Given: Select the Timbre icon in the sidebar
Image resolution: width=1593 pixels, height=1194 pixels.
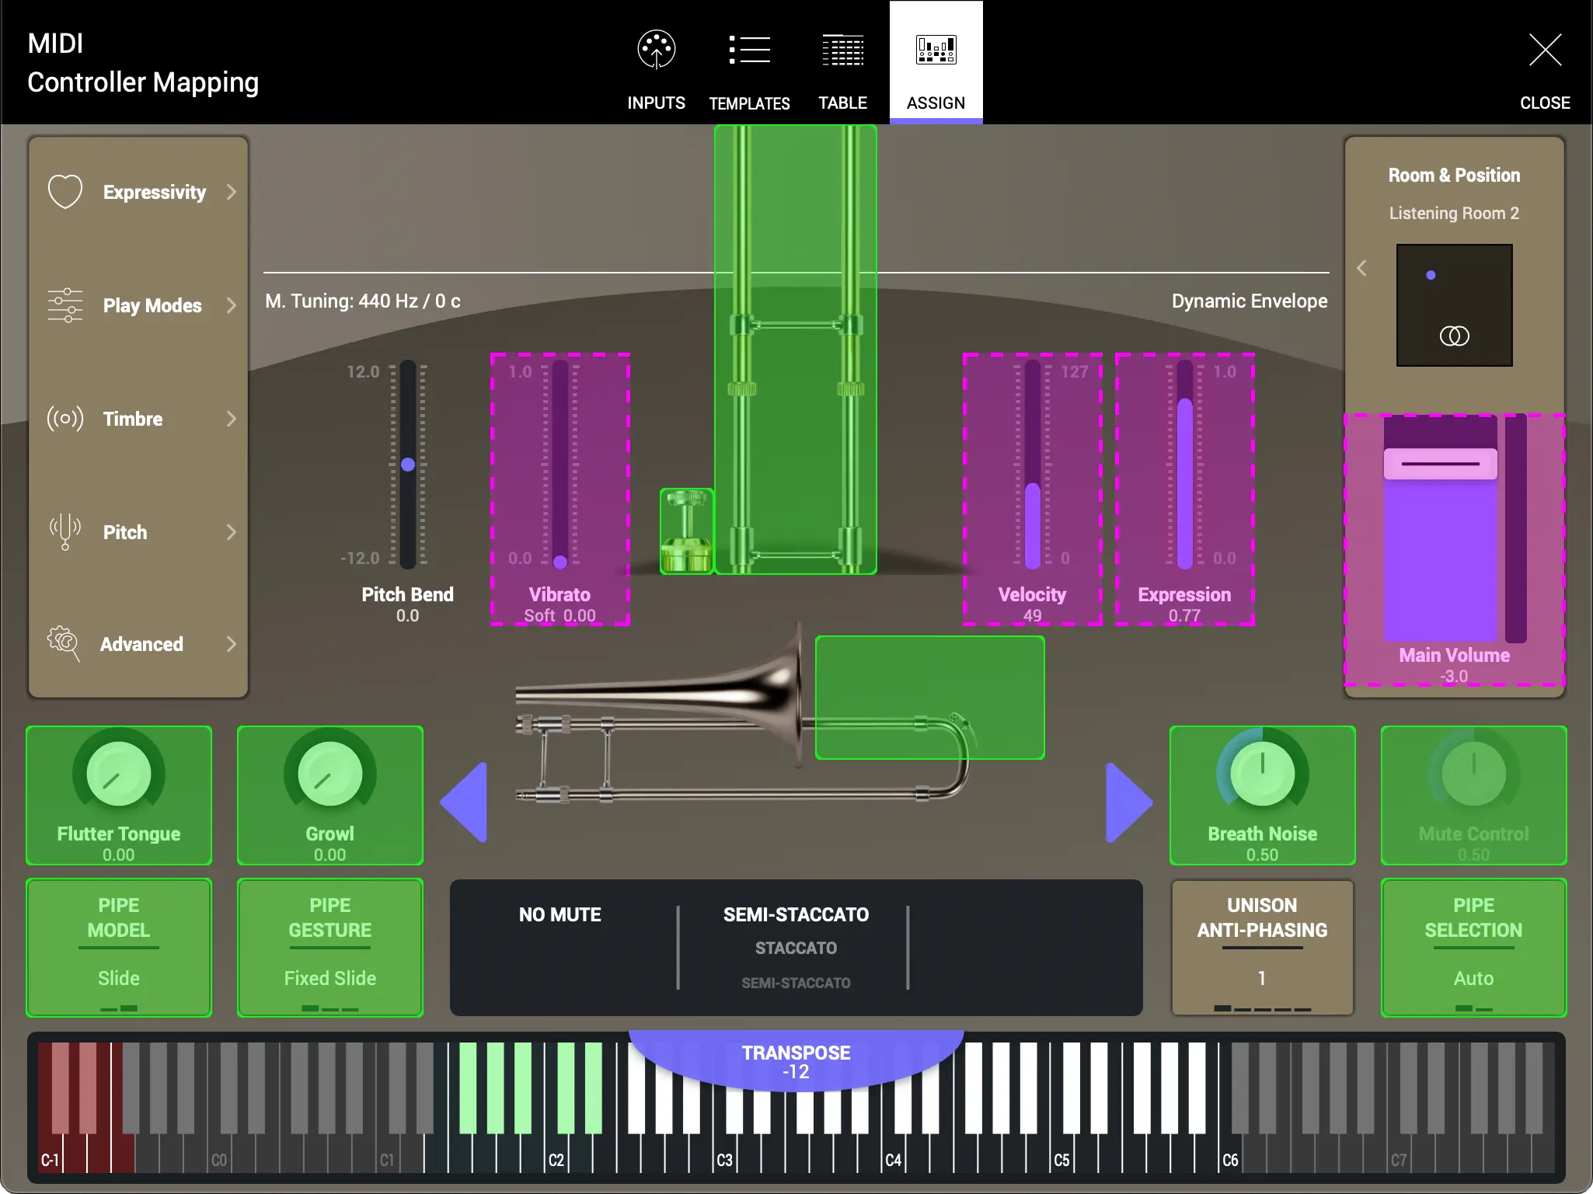Looking at the screenshot, I should click(64, 419).
